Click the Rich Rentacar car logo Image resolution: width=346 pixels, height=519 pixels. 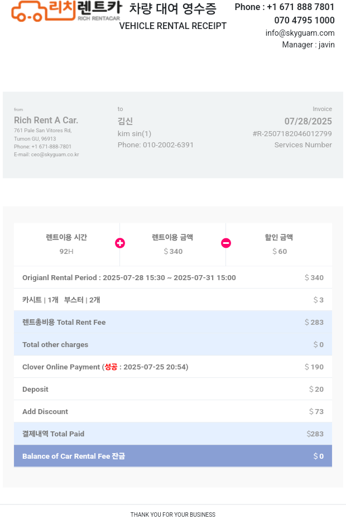(x=66, y=11)
